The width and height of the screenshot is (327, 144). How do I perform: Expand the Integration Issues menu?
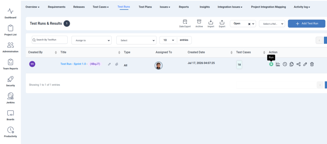click(230, 7)
